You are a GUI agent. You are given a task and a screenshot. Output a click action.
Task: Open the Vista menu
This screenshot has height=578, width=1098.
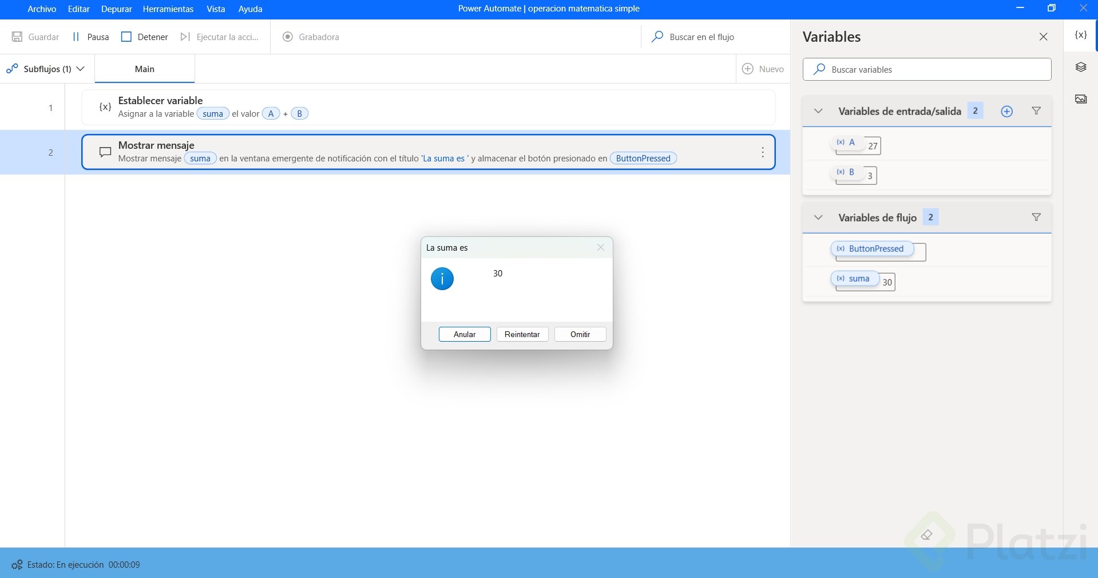[x=216, y=9]
